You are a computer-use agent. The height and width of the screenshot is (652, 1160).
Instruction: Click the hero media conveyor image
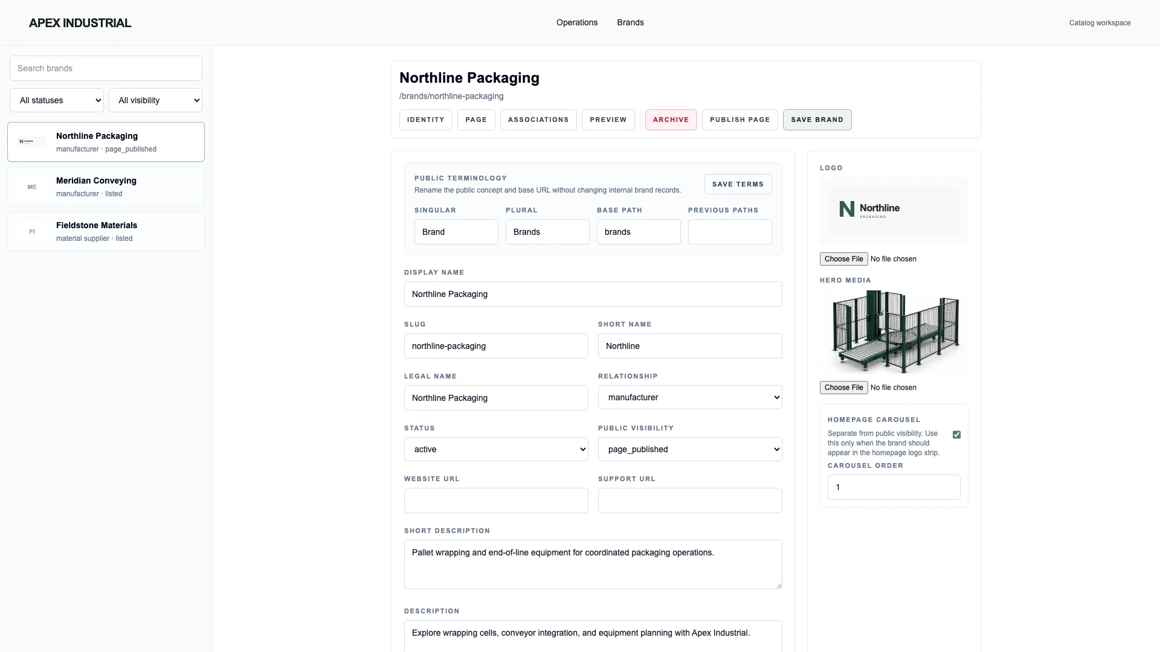(x=894, y=331)
